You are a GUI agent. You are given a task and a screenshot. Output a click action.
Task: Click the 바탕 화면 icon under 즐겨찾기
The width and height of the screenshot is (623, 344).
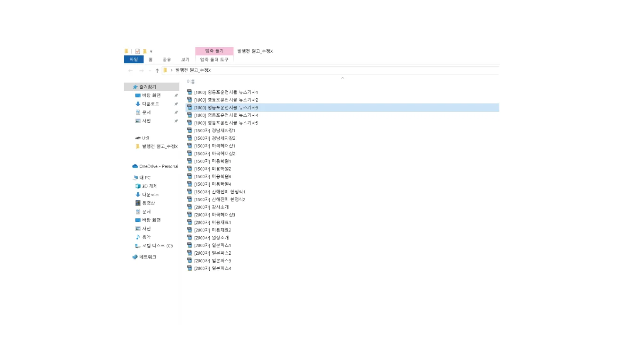pyautogui.click(x=138, y=95)
